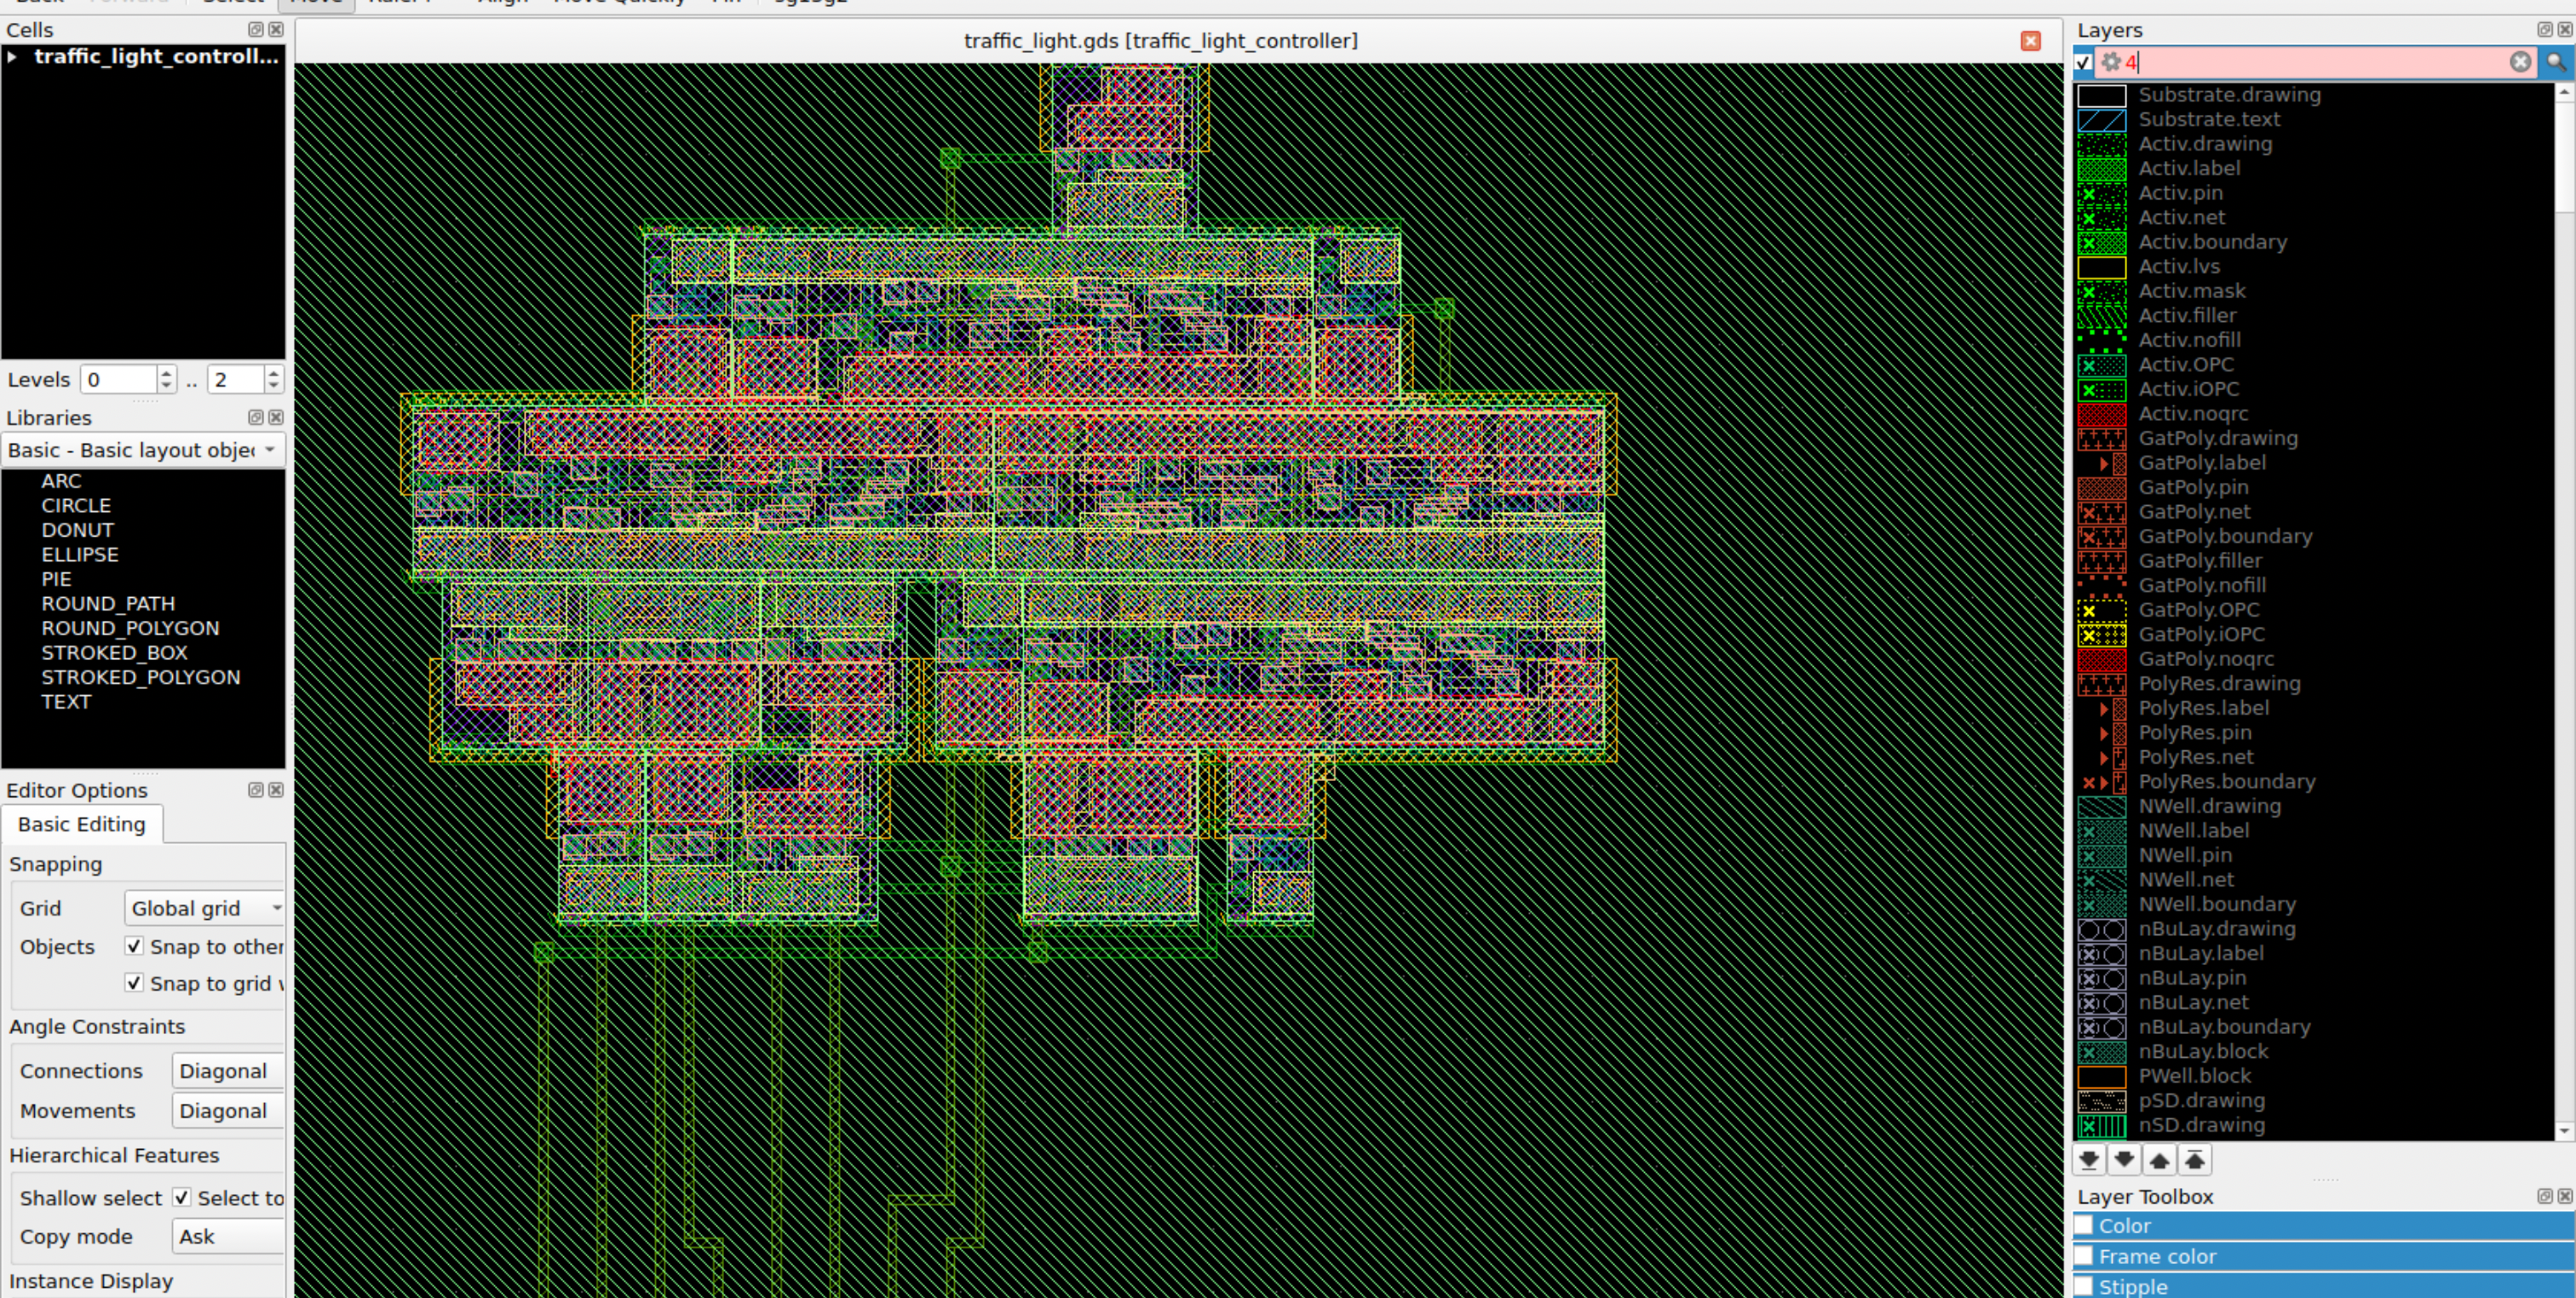Select ROUND_PATH in the Basic library list

(108, 603)
